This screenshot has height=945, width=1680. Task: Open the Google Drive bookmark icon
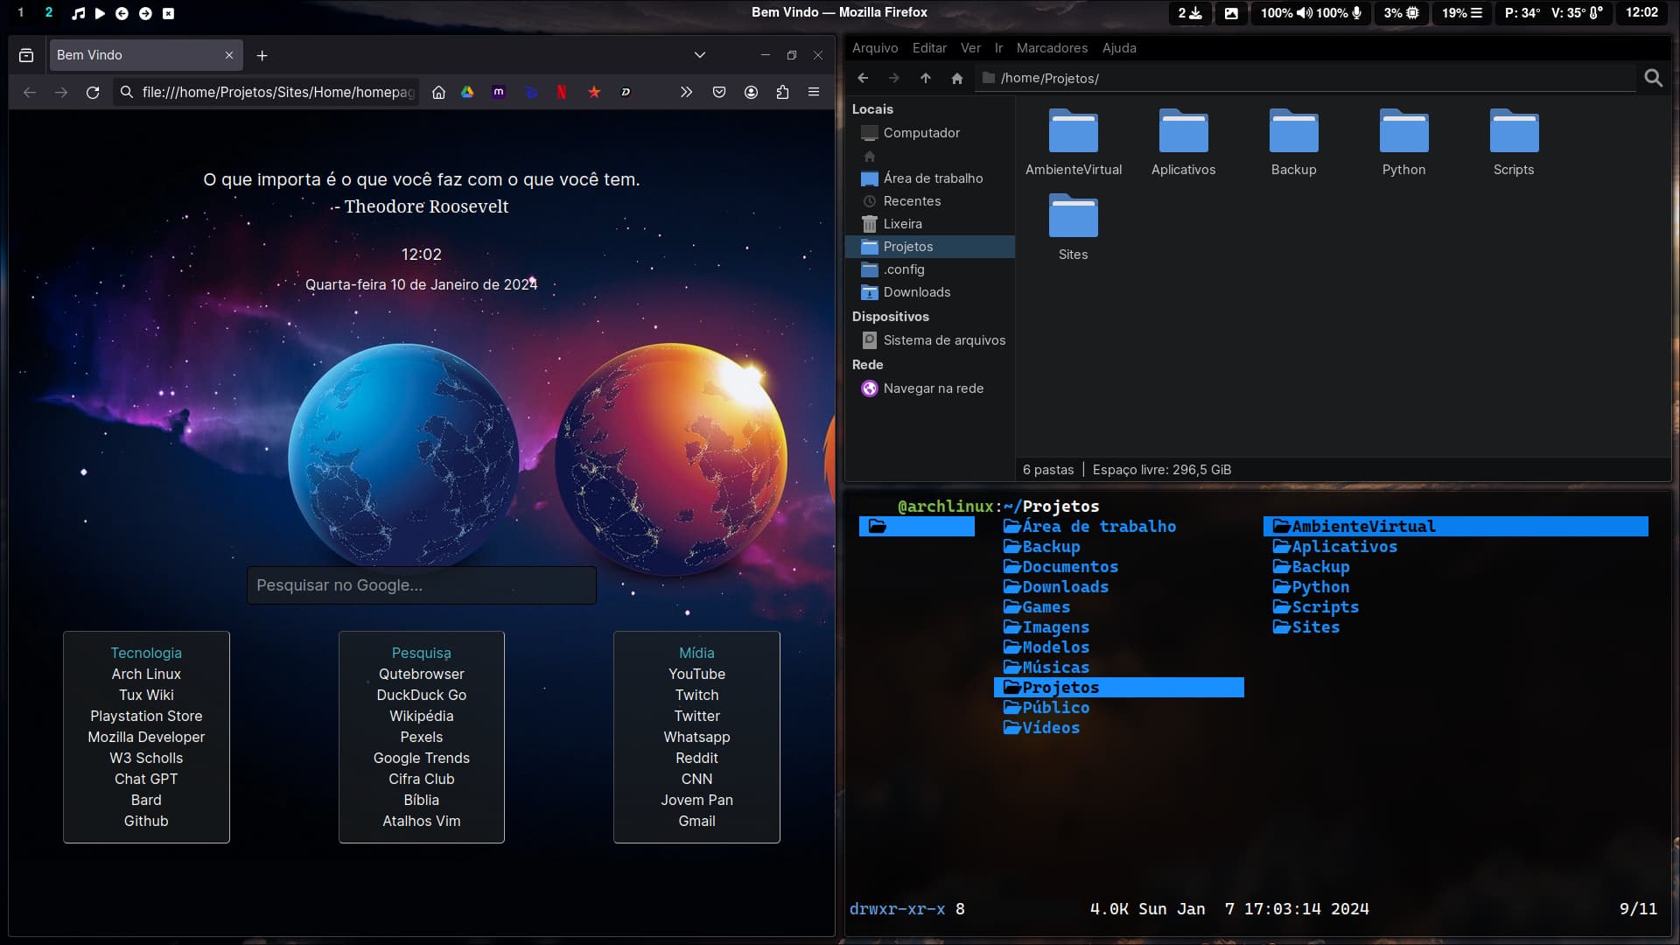pos(467,92)
